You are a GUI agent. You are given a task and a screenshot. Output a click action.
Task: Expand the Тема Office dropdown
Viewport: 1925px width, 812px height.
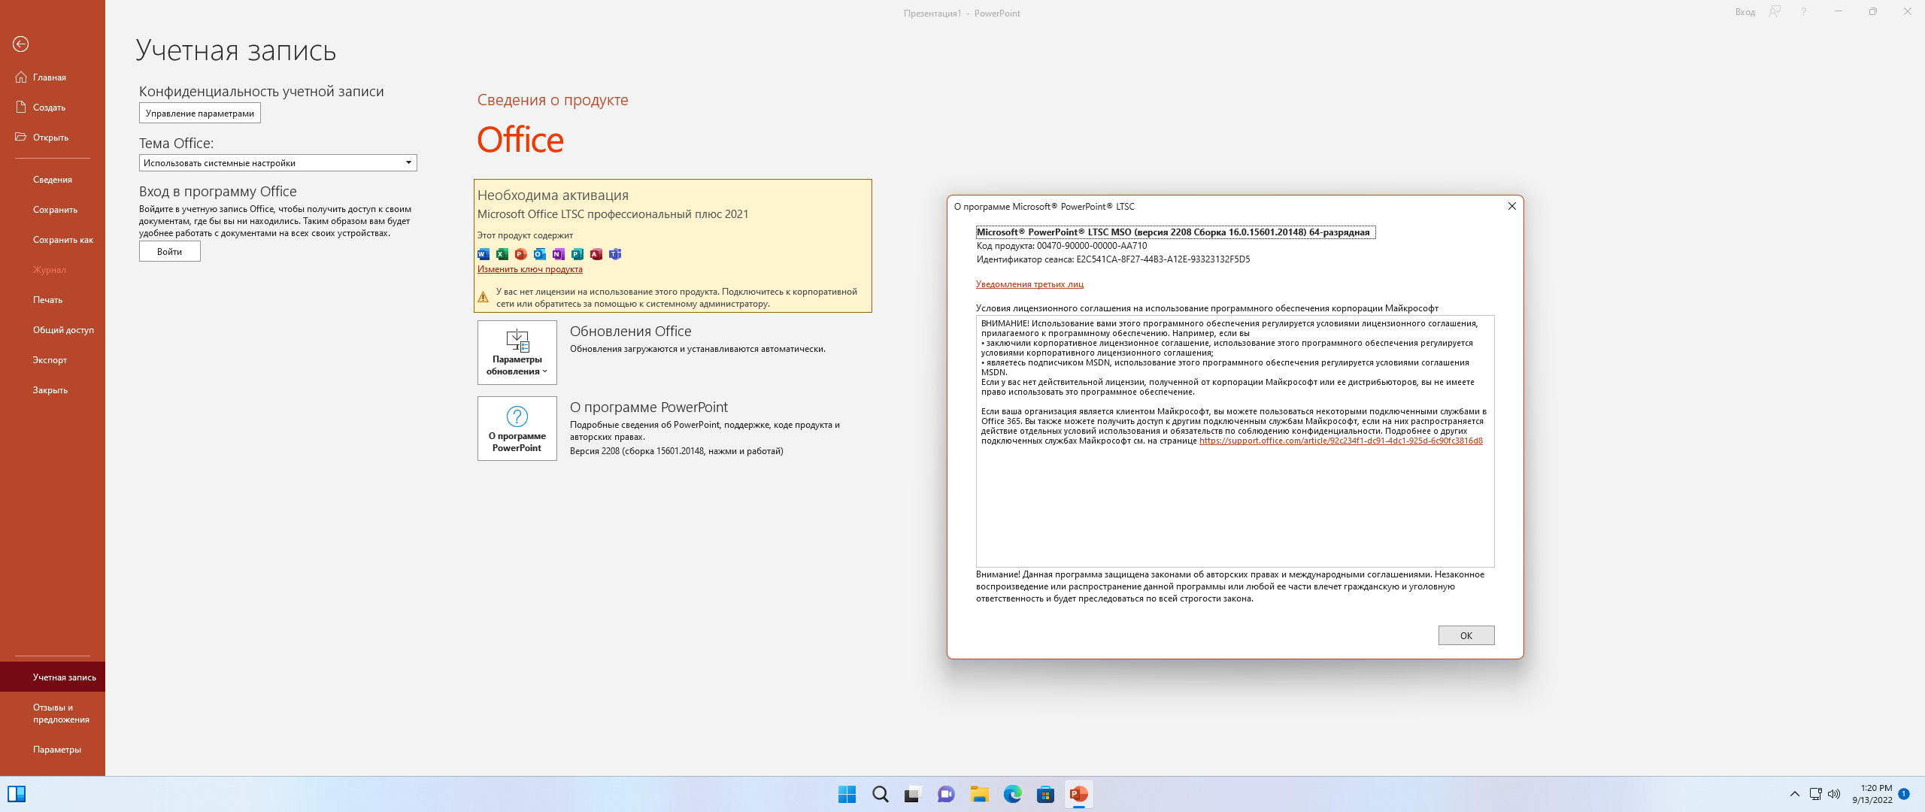pos(278,163)
